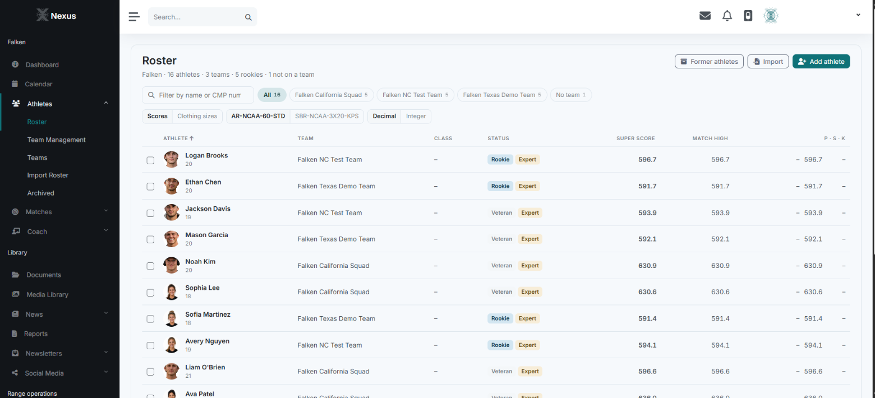Open Documents in the Library section

pyautogui.click(x=43, y=275)
